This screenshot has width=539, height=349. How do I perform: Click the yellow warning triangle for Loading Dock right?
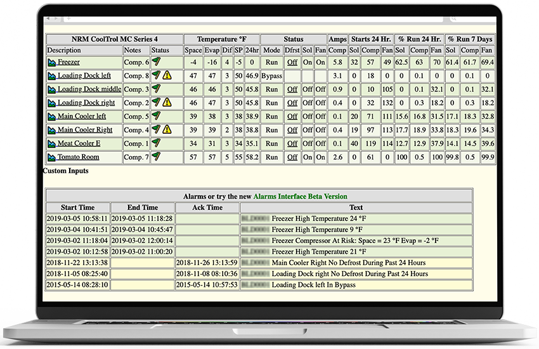(167, 102)
